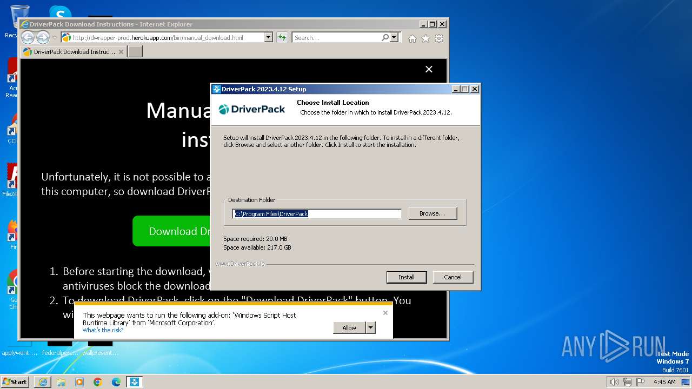The width and height of the screenshot is (692, 389).
Task: Open the Google Chrome taskbar icon
Action: (x=98, y=382)
